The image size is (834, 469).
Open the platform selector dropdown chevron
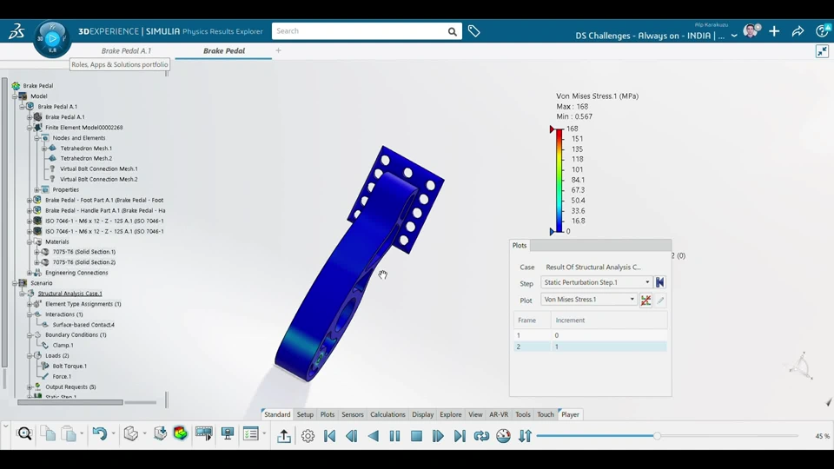[734, 36]
